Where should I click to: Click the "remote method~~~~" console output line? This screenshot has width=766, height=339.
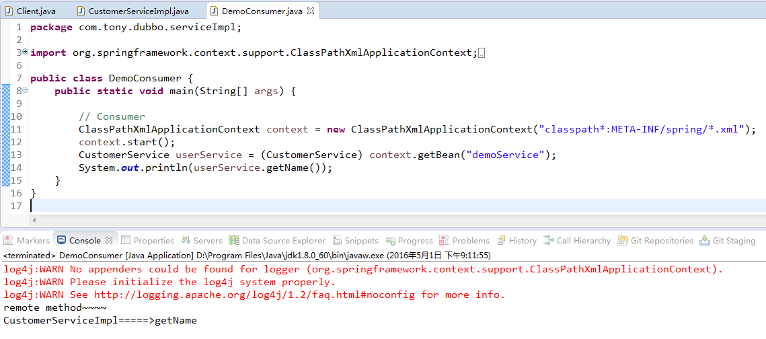tap(54, 308)
